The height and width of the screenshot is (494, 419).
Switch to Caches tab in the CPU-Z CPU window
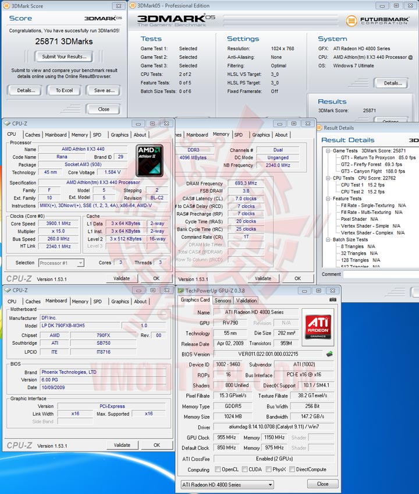click(33, 135)
